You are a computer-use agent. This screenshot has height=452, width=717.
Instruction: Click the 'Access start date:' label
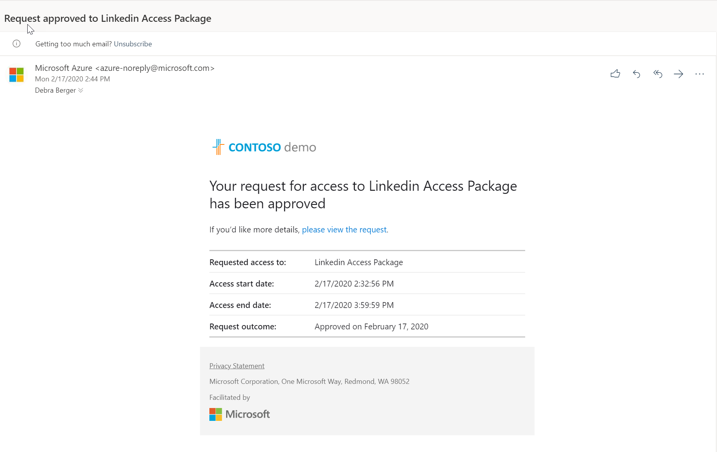[242, 284]
